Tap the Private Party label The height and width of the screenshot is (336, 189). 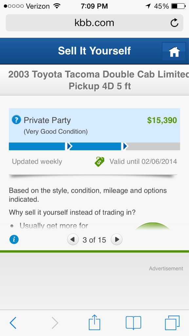click(47, 120)
